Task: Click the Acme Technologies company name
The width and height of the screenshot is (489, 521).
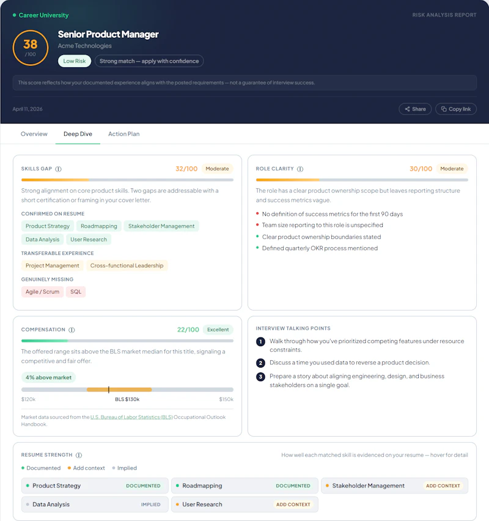Action: 85,46
